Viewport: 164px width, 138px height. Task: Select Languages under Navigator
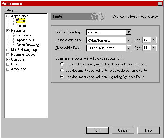coord(25,35)
